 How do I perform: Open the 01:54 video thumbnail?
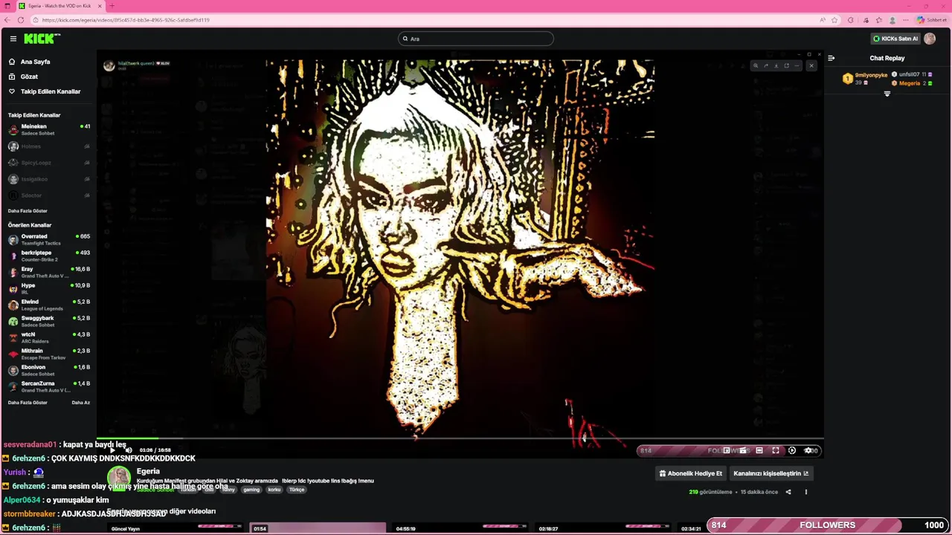tap(318, 528)
